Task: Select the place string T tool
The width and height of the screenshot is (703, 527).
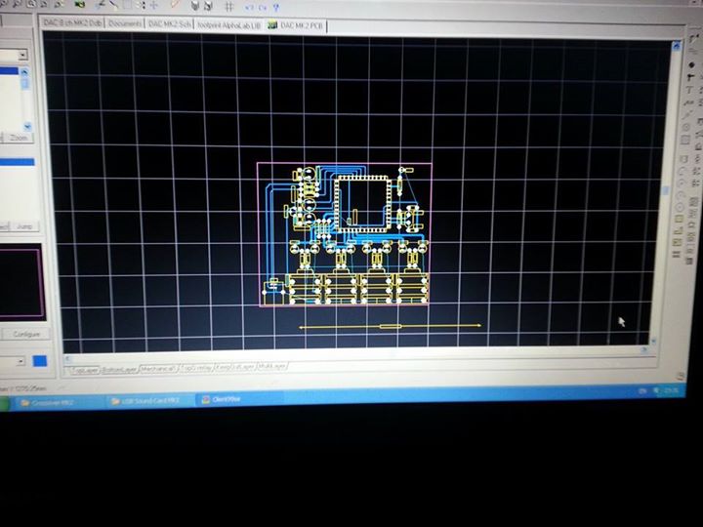Action: pyautogui.click(x=689, y=90)
